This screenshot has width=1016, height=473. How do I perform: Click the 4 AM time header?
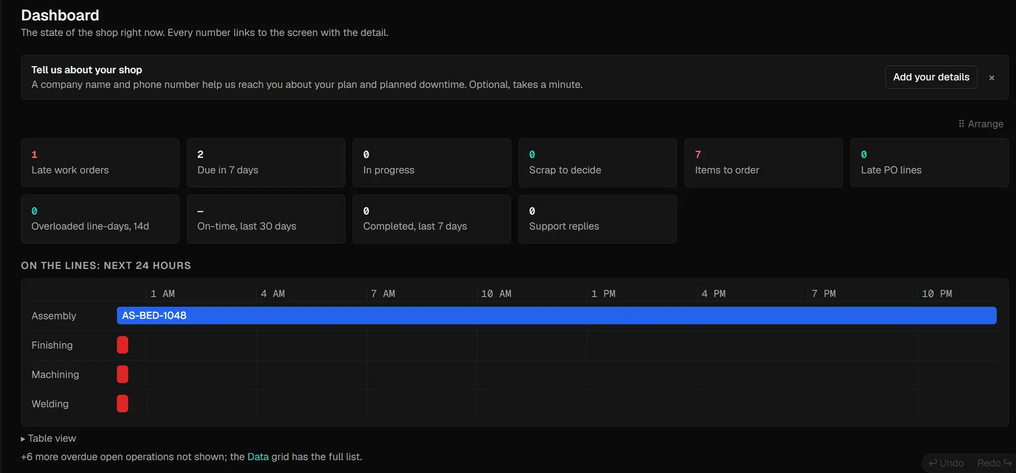coord(273,294)
